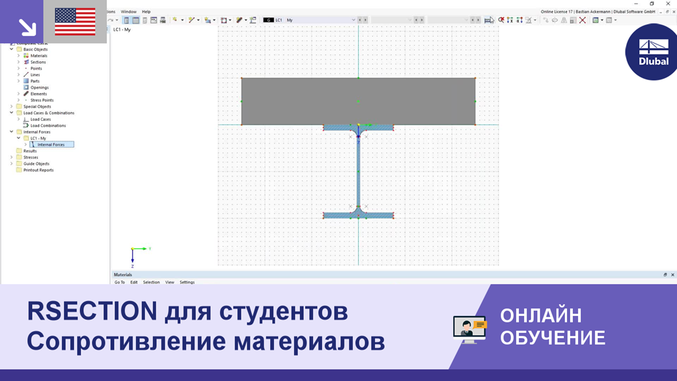The width and height of the screenshot is (677, 381).
Task: Click the stress points tool icon
Action: coord(253,20)
